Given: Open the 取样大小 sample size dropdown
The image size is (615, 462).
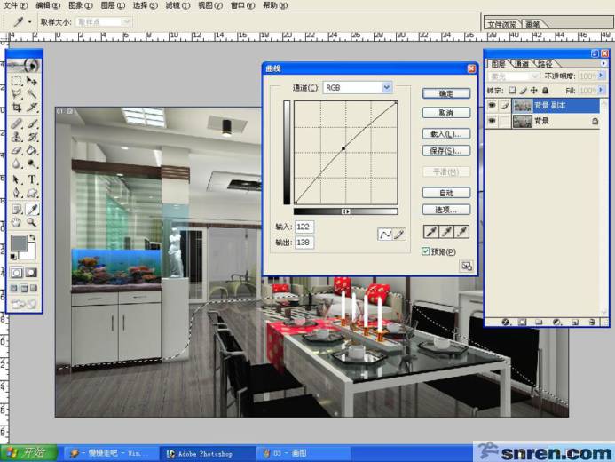Looking at the screenshot, I should (x=126, y=22).
